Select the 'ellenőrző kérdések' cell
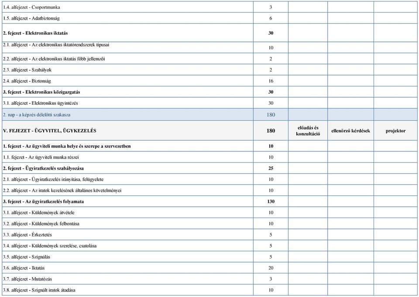The height and width of the screenshot is (297, 419). (351, 131)
